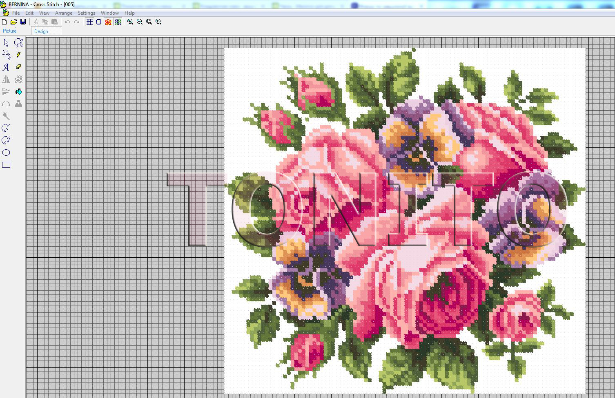Click the BERNINA document icon in menu bar
This screenshot has width=615, height=398.
tap(5, 13)
